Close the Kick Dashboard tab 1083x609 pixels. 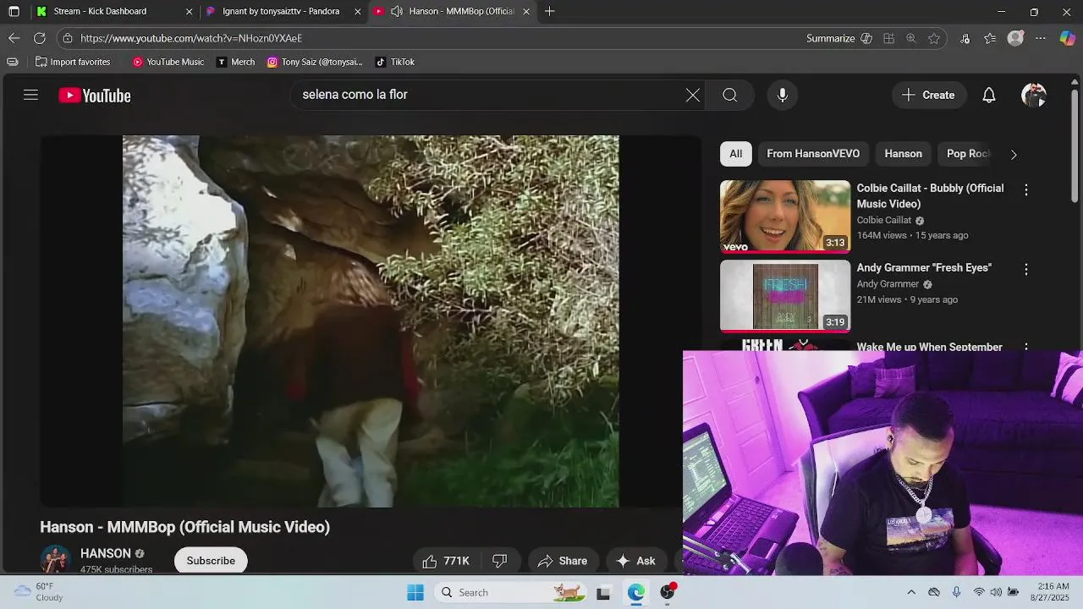pos(189,11)
